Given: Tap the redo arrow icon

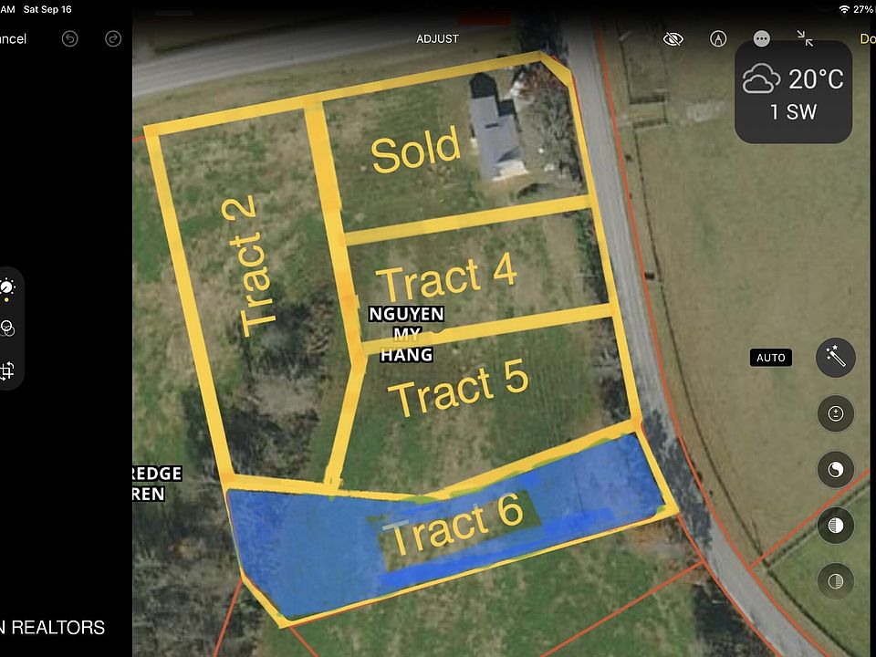Looking at the screenshot, I should pos(113,38).
